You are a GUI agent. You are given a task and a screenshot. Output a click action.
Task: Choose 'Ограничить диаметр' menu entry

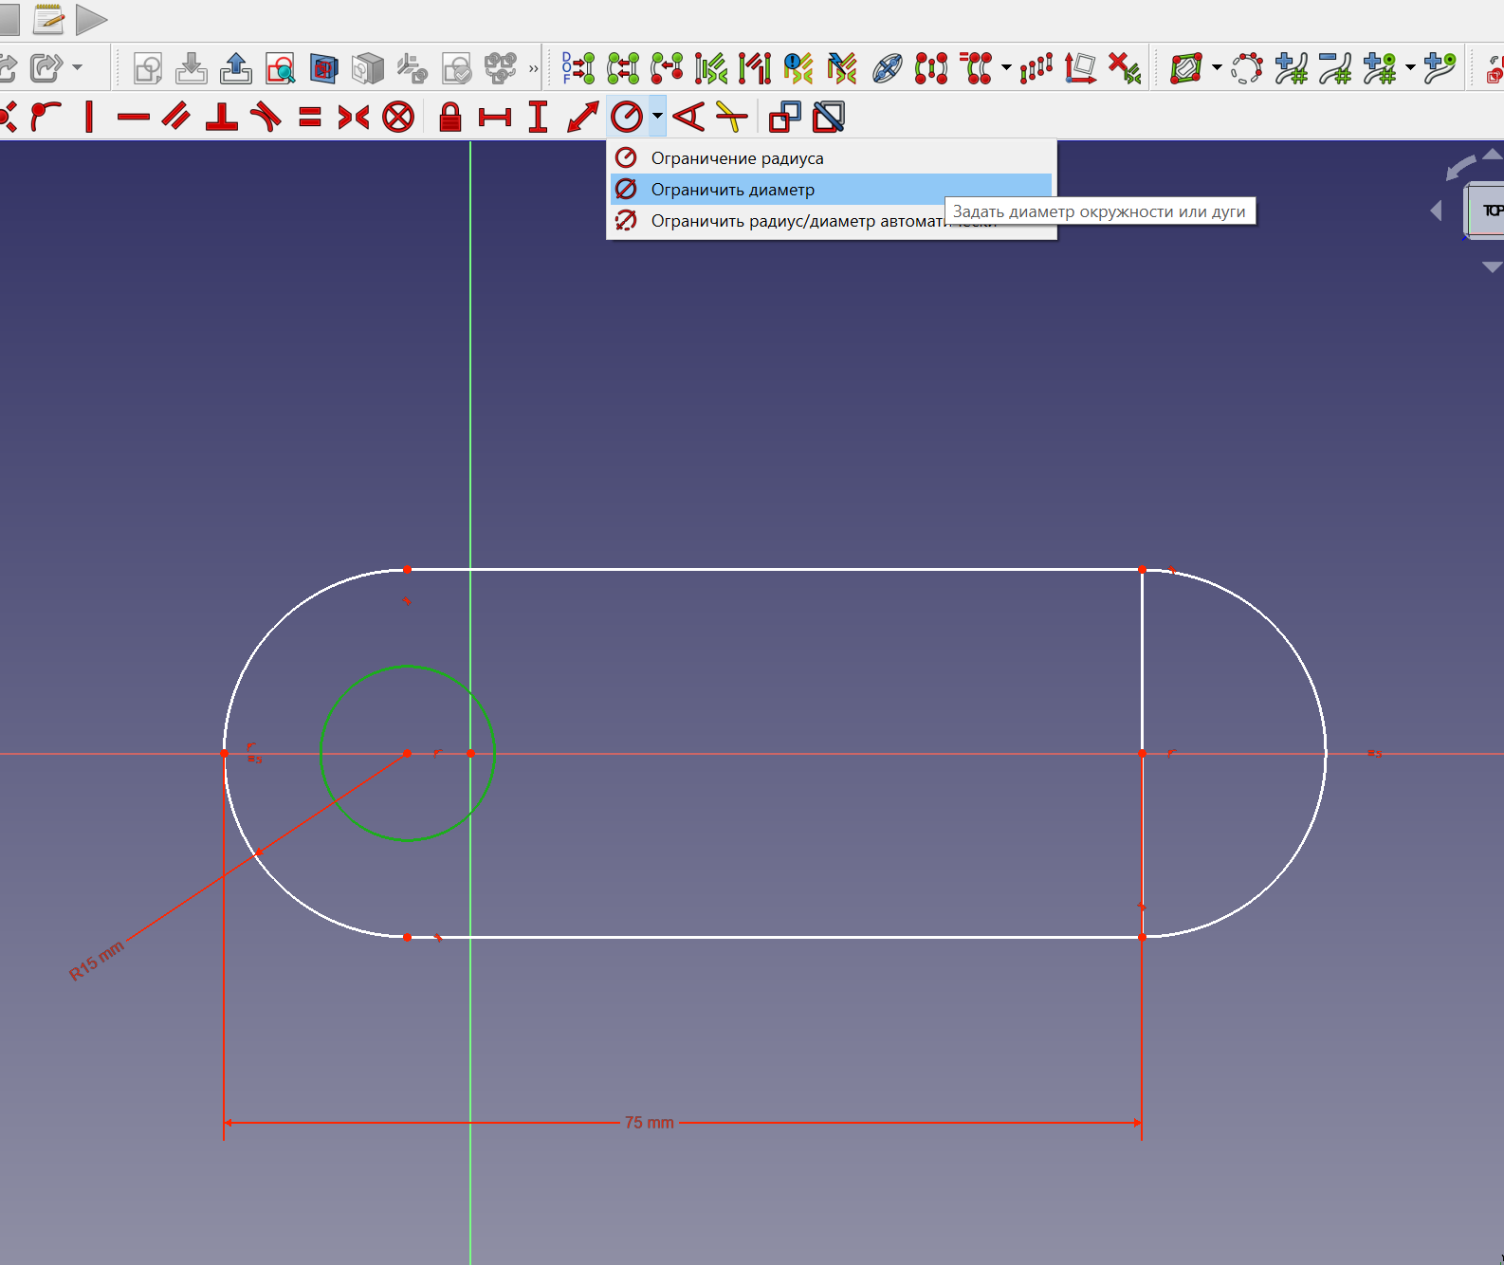click(831, 190)
